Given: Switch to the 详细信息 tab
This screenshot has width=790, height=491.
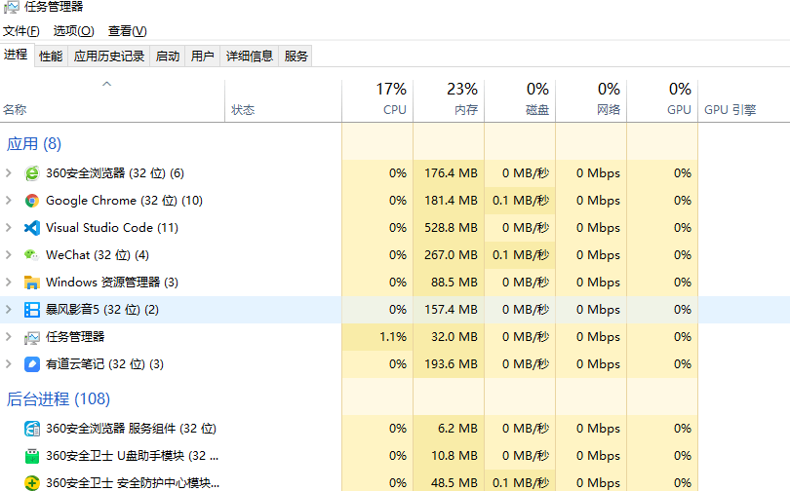Looking at the screenshot, I should pyautogui.click(x=250, y=56).
